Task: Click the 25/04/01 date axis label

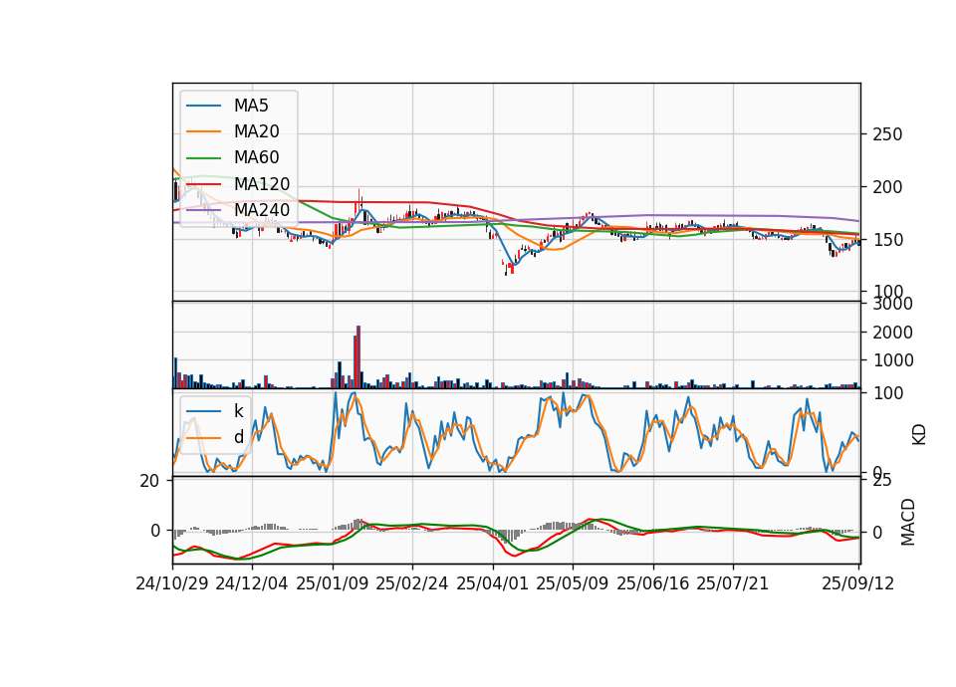Action: coord(493,583)
